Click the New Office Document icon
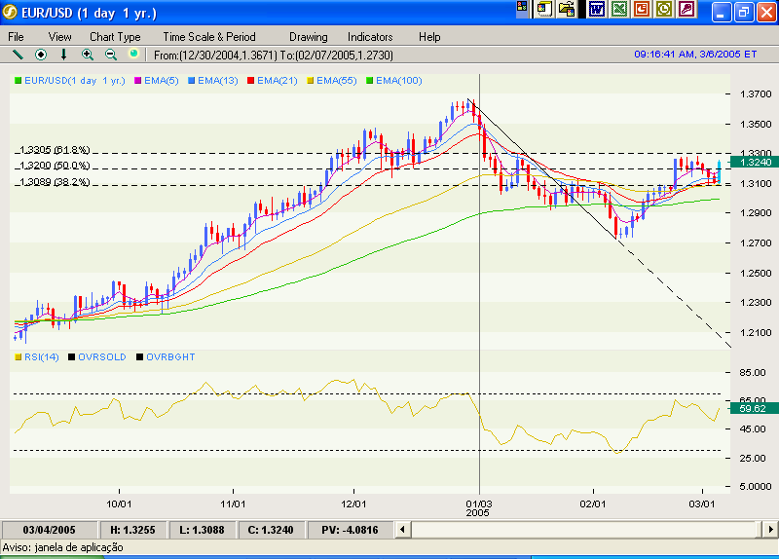Viewport: 779px width, 559px height. (x=544, y=9)
